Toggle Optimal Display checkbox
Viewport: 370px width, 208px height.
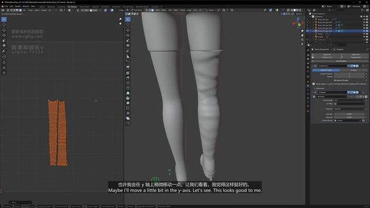point(335,80)
